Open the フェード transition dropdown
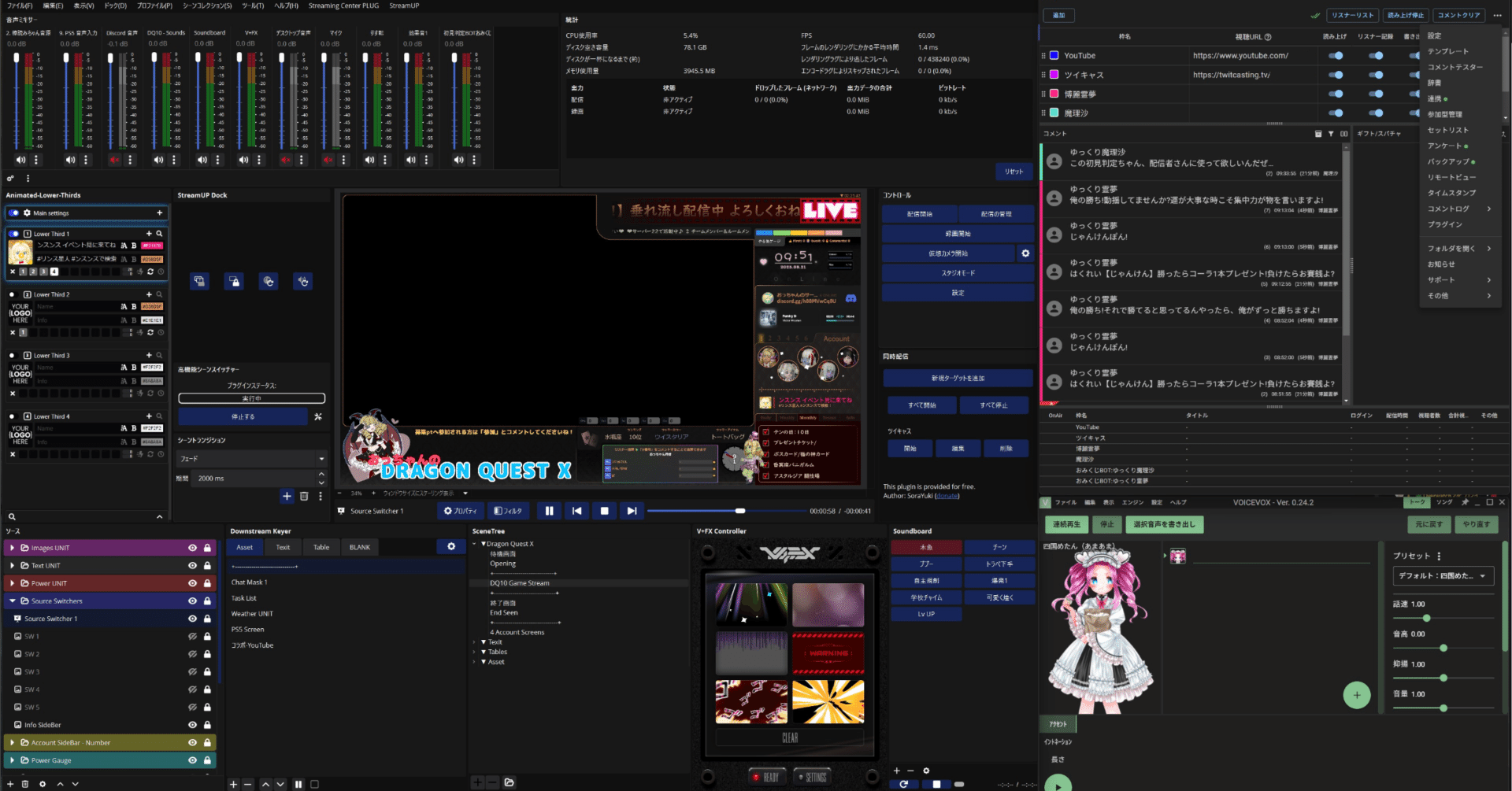This screenshot has height=791, width=1512. tap(252, 459)
